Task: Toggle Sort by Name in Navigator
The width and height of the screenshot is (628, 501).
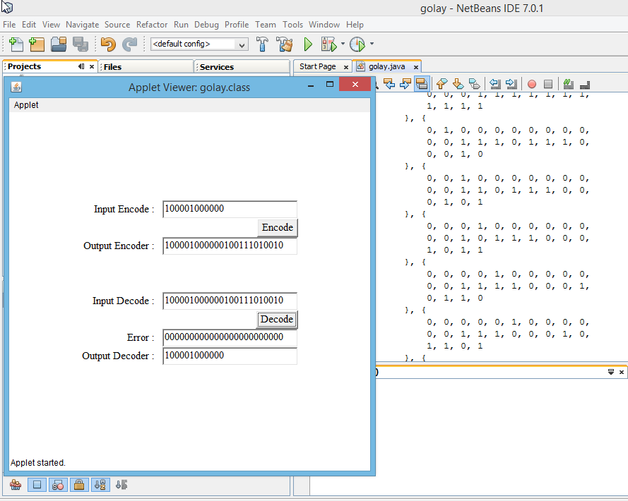Action: click(x=100, y=485)
